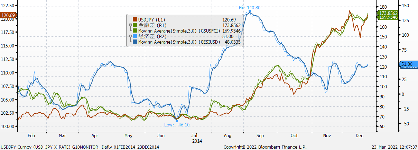Click the Sep label on the date axis
This screenshot has height=150, width=418.
click(x=260, y=136)
